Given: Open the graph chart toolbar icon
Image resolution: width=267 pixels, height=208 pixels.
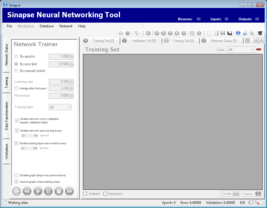Looking at the screenshot, I should [x=192, y=33].
